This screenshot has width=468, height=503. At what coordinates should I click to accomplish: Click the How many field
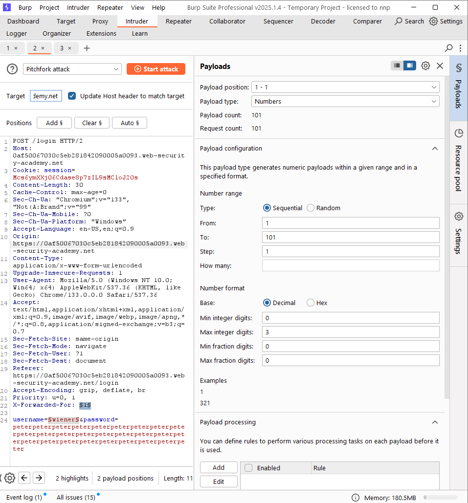351,265
